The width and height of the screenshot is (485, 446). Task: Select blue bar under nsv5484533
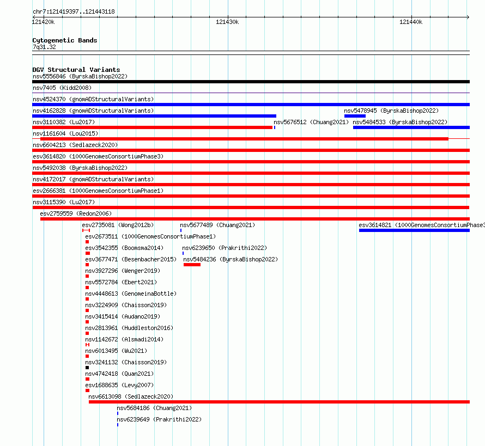coord(411,127)
